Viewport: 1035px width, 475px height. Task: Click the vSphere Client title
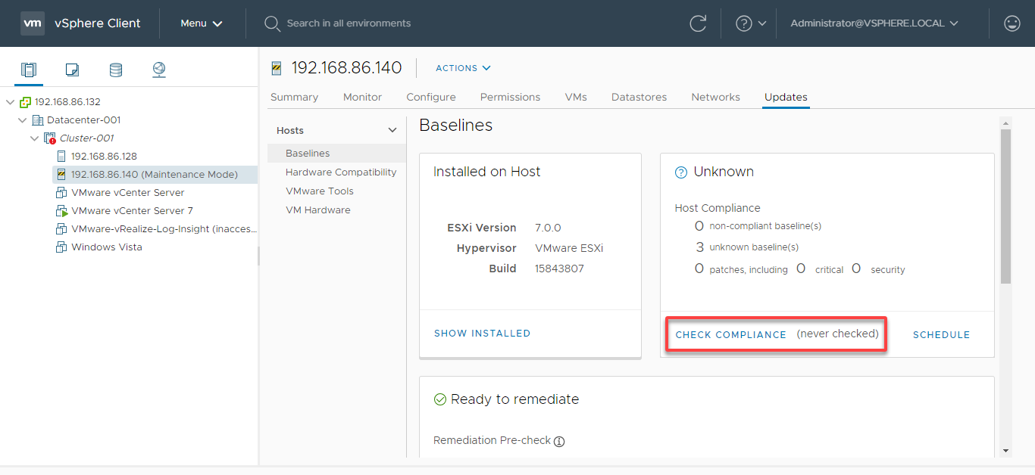[x=98, y=23]
